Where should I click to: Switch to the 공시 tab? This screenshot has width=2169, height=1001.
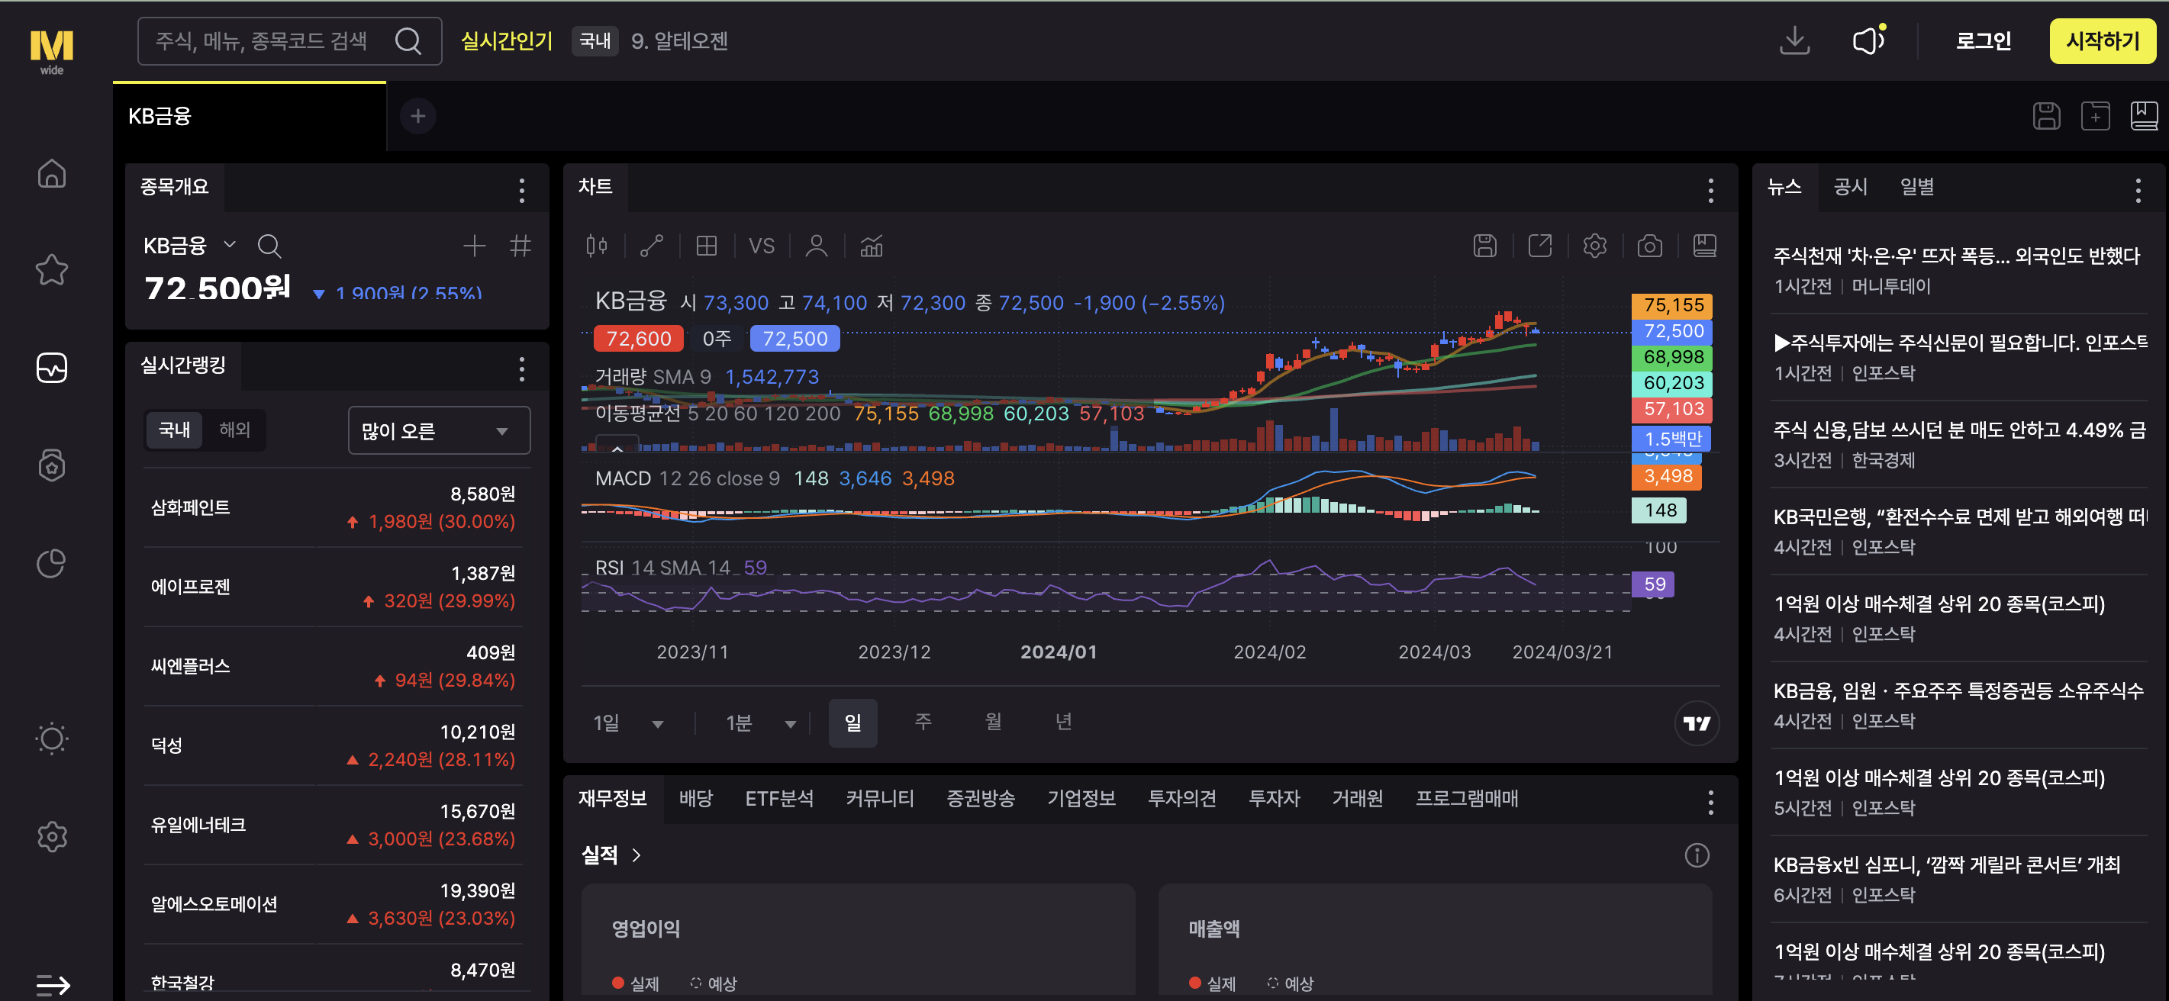pos(1850,187)
